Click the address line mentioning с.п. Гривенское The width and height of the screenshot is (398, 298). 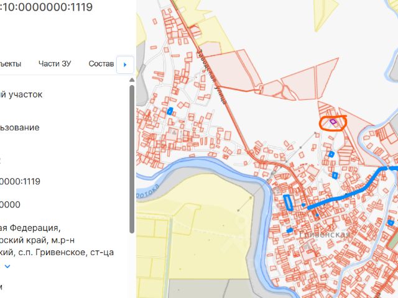point(57,253)
